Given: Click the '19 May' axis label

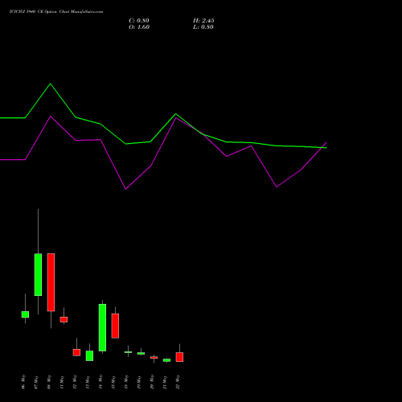Looking at the screenshot, I should [x=139, y=382].
